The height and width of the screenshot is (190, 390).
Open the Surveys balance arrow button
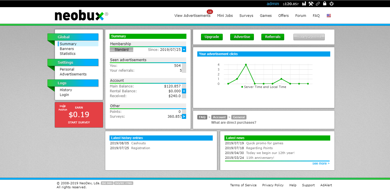(x=184, y=116)
